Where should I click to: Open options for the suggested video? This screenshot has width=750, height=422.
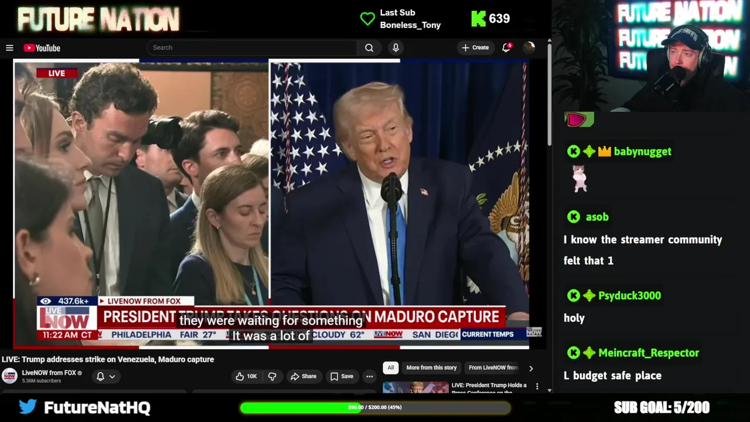[x=537, y=387]
